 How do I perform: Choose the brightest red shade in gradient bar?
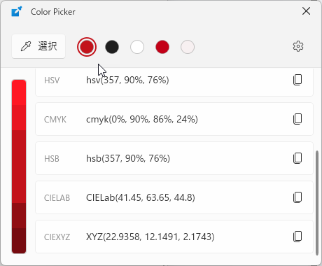(x=19, y=92)
